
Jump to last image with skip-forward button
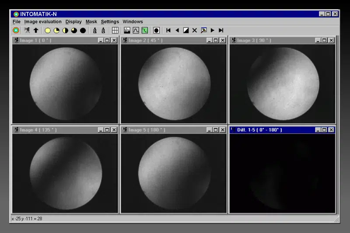click(x=221, y=30)
